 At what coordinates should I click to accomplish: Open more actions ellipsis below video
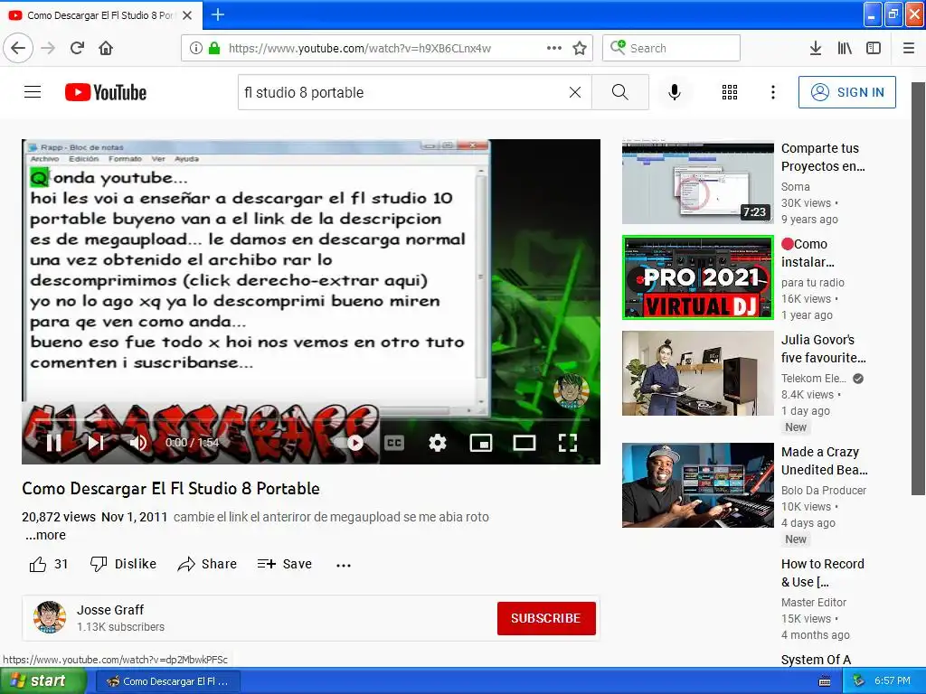[x=344, y=565]
